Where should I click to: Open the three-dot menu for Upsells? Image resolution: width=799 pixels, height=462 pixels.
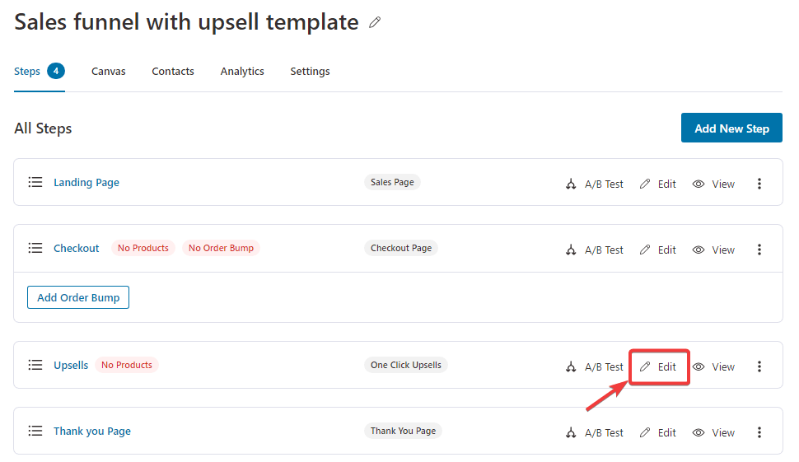click(x=759, y=366)
